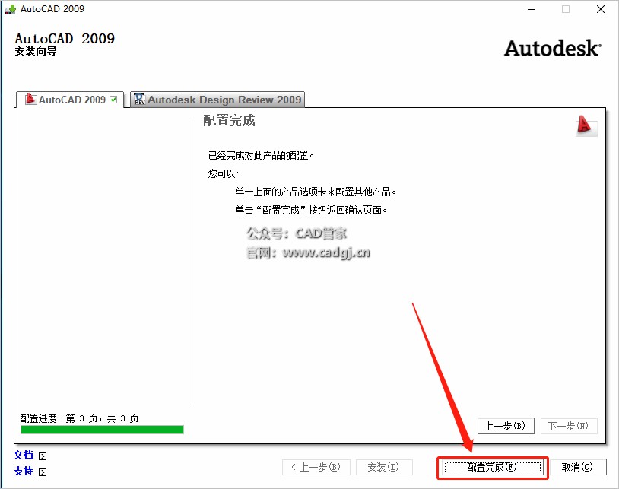The image size is (619, 489).
Task: Toggle green checkmark on AutoCAD 2009 tab
Action: pyautogui.click(x=114, y=100)
